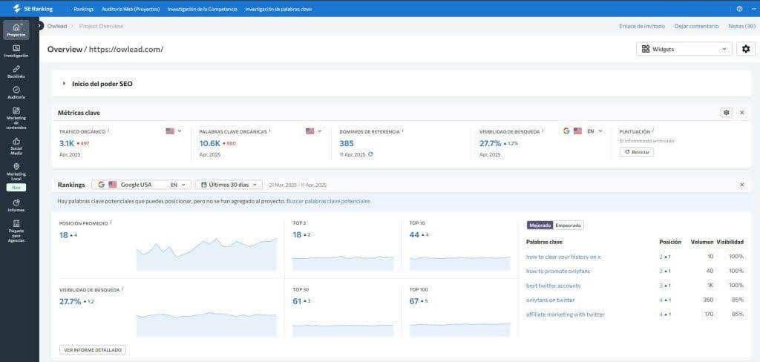Open the top bar more-options menu
760x362 pixels.
[755, 9]
